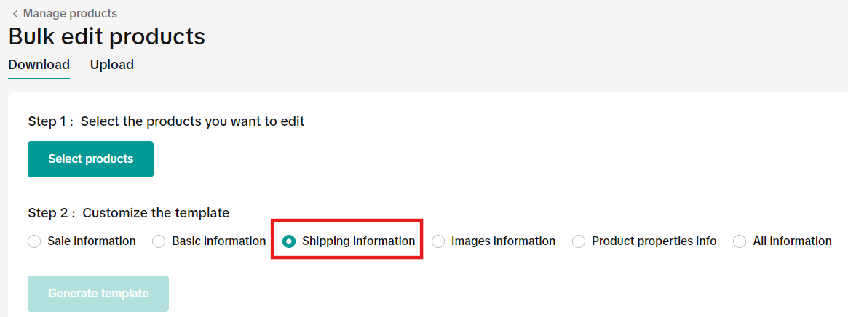Screen dimensions: 848x317
Task: Go back via the Manage products link
Action: (70, 14)
